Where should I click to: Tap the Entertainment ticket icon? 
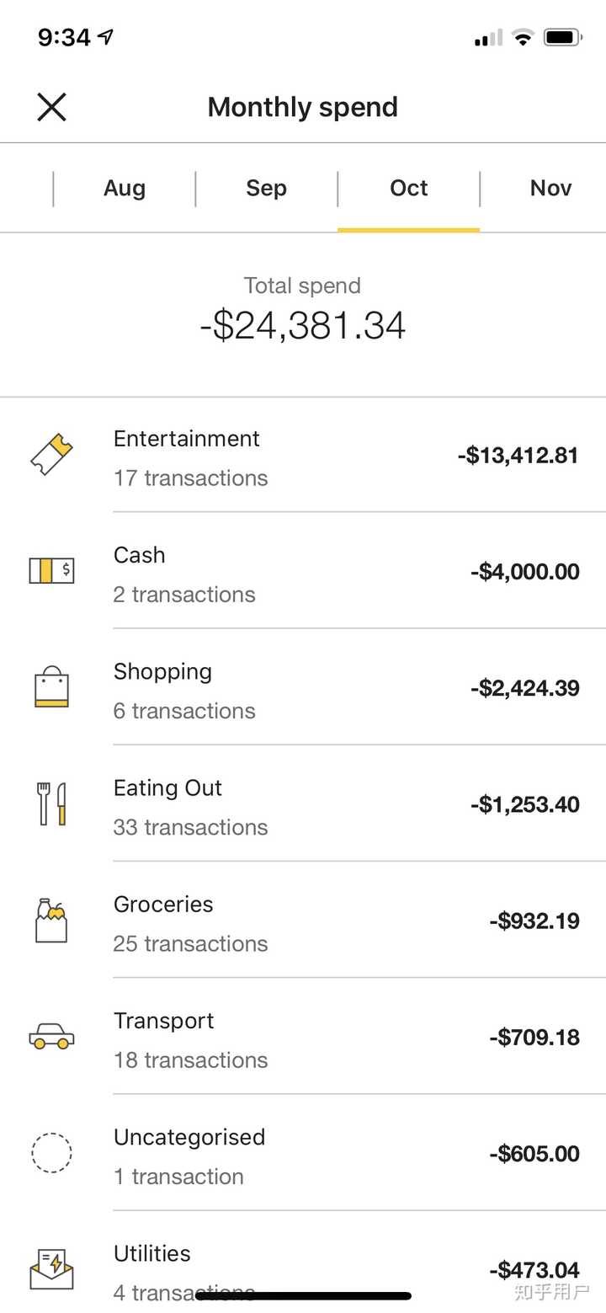pos(51,455)
